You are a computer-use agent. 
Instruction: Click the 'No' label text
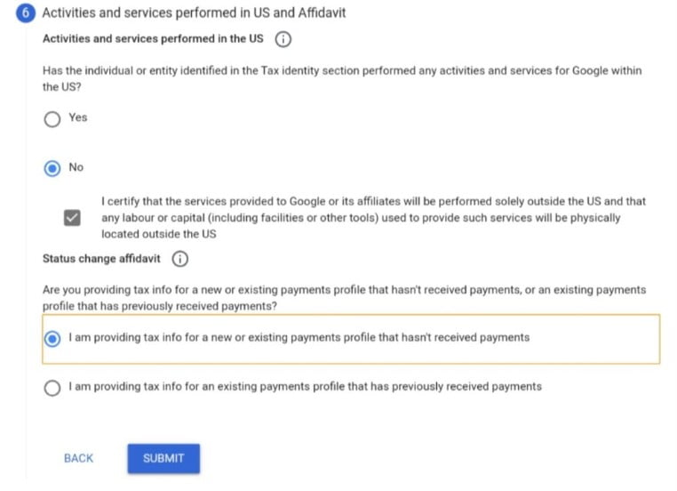pyautogui.click(x=76, y=167)
